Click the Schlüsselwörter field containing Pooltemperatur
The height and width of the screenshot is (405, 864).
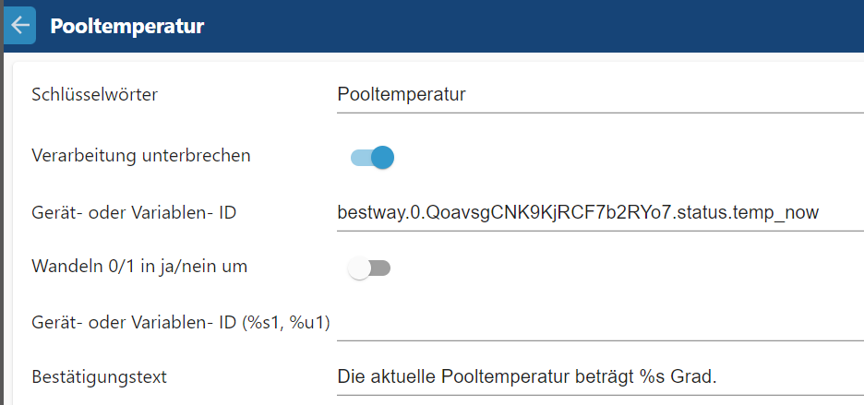(601, 94)
